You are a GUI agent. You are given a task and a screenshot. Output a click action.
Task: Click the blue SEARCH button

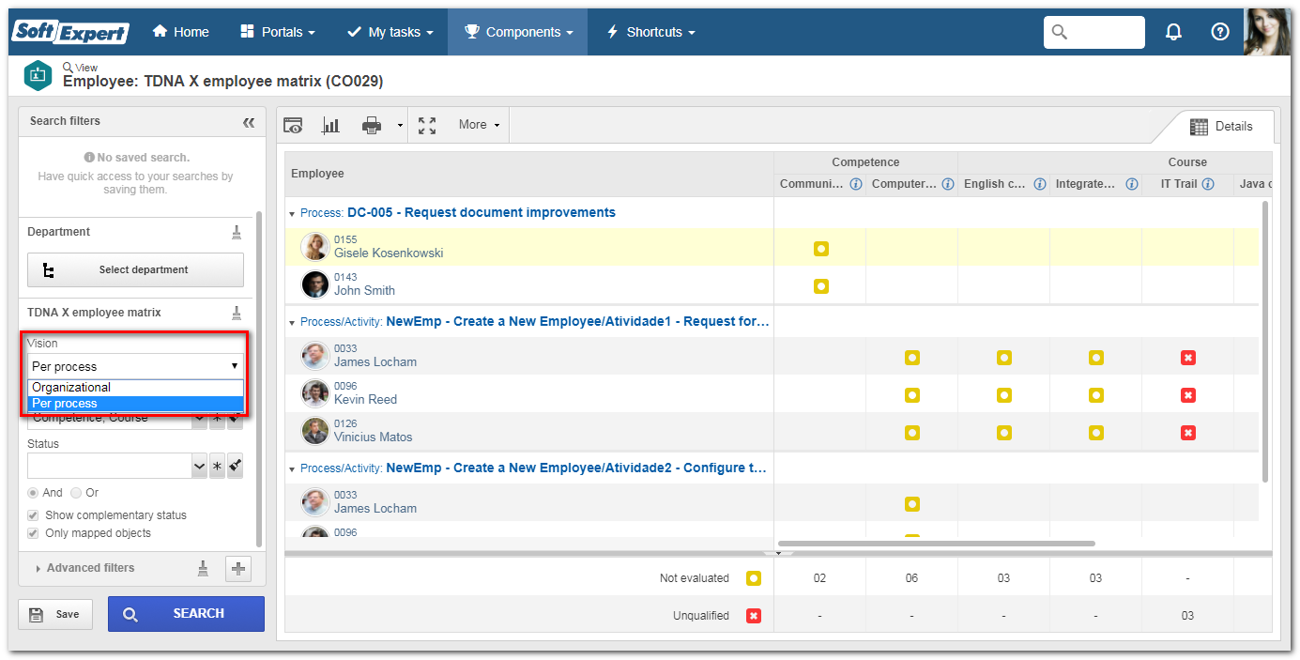[186, 614]
